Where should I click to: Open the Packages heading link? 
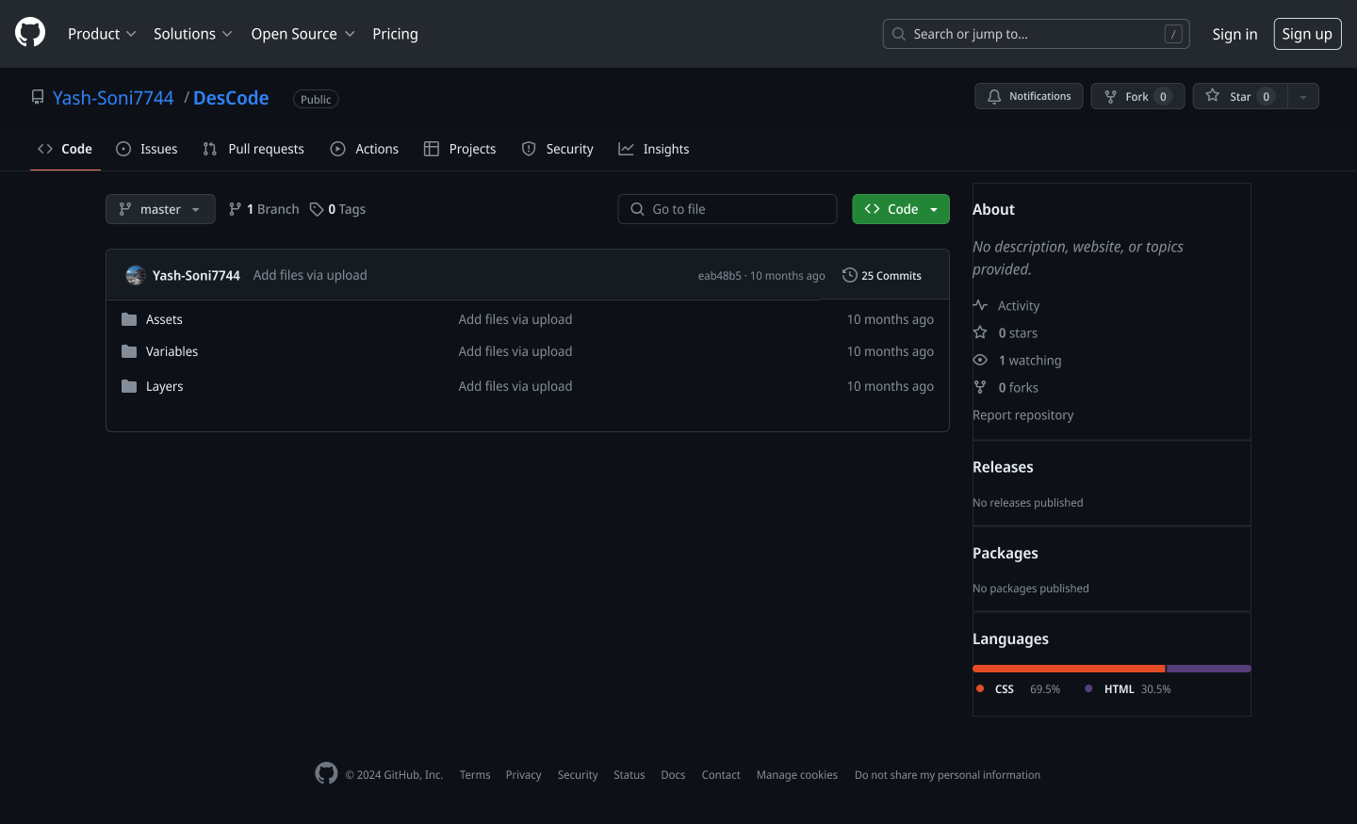(1005, 553)
